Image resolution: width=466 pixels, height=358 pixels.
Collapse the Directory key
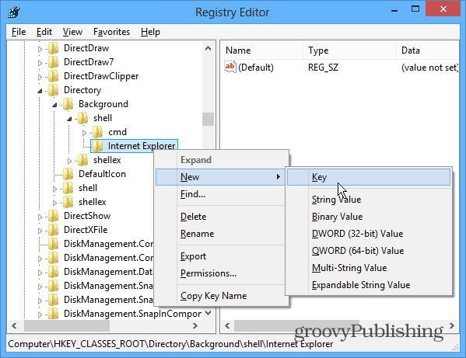coord(40,91)
